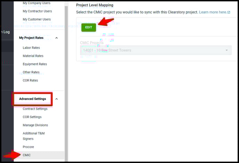Collapse the My Project Rates section

coord(57,38)
